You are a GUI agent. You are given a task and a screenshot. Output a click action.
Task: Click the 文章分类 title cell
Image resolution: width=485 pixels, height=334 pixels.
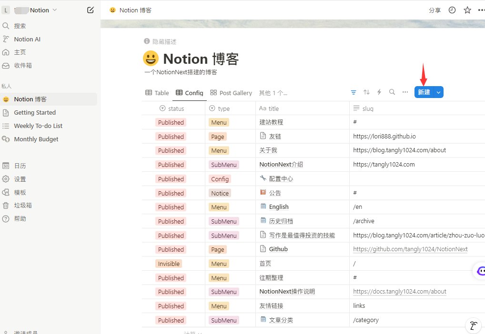coord(303,320)
